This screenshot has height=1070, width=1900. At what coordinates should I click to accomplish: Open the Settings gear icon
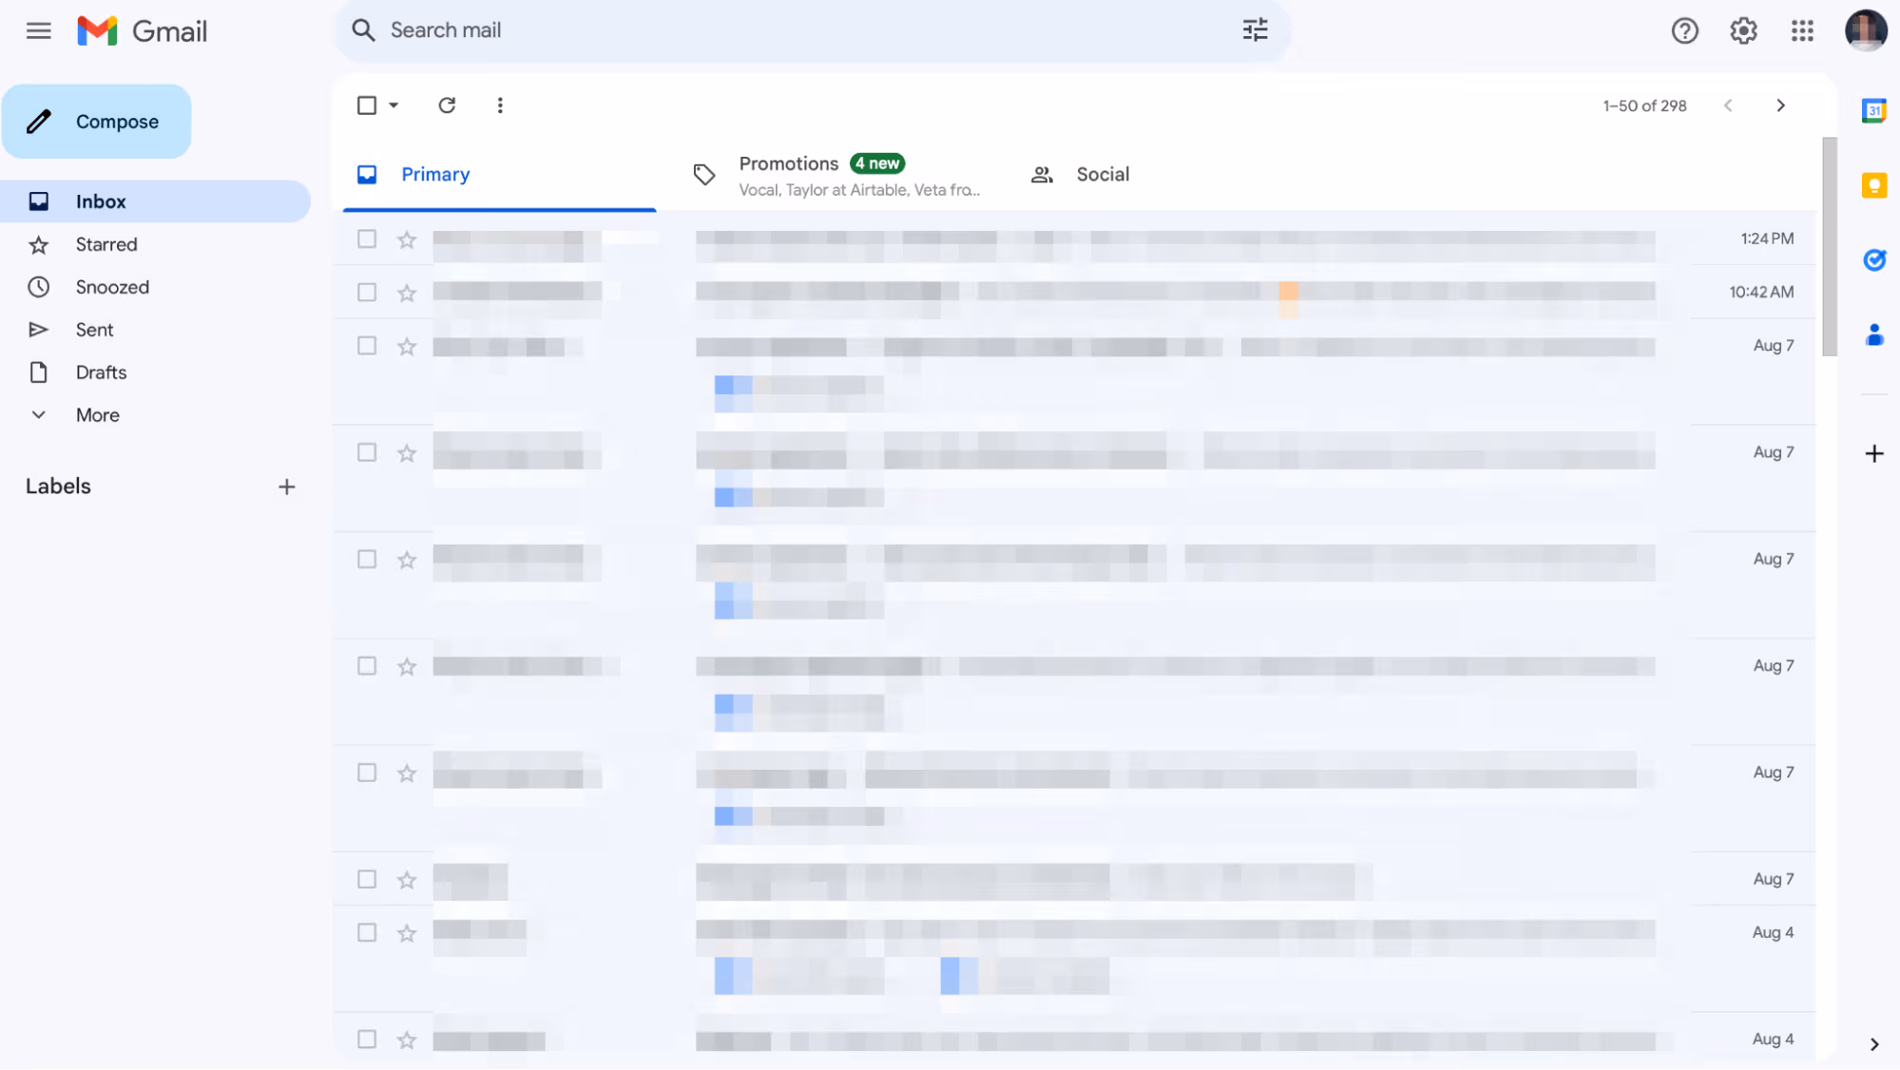[1742, 31]
